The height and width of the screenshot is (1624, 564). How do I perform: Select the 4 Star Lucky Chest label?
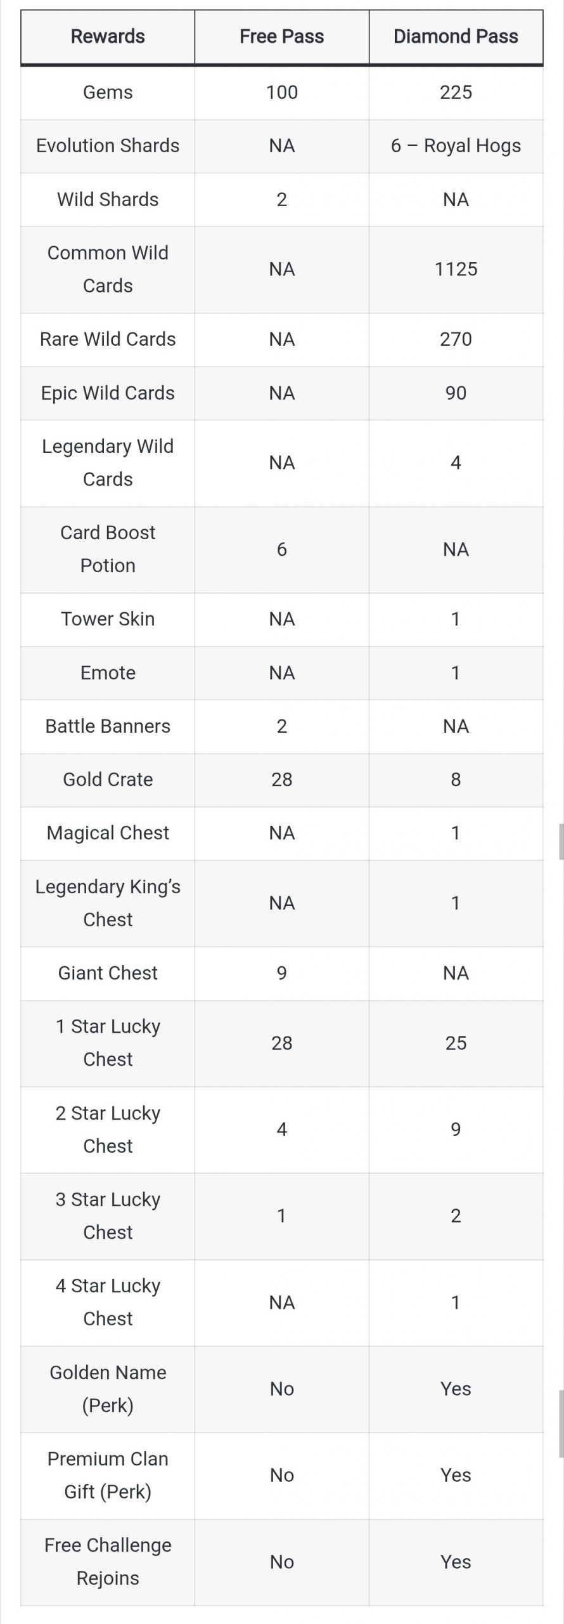point(108,1302)
